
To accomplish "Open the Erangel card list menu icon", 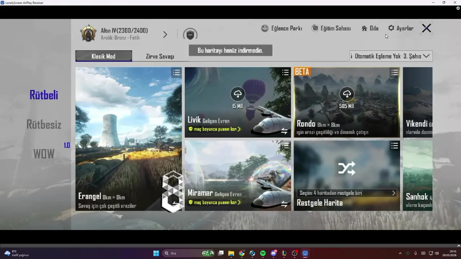I will [x=176, y=73].
